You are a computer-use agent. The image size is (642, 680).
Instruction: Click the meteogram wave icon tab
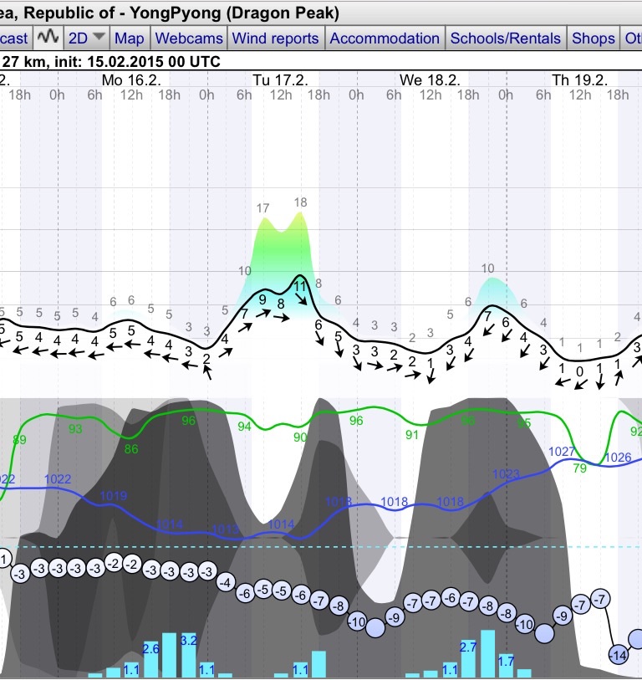click(48, 38)
